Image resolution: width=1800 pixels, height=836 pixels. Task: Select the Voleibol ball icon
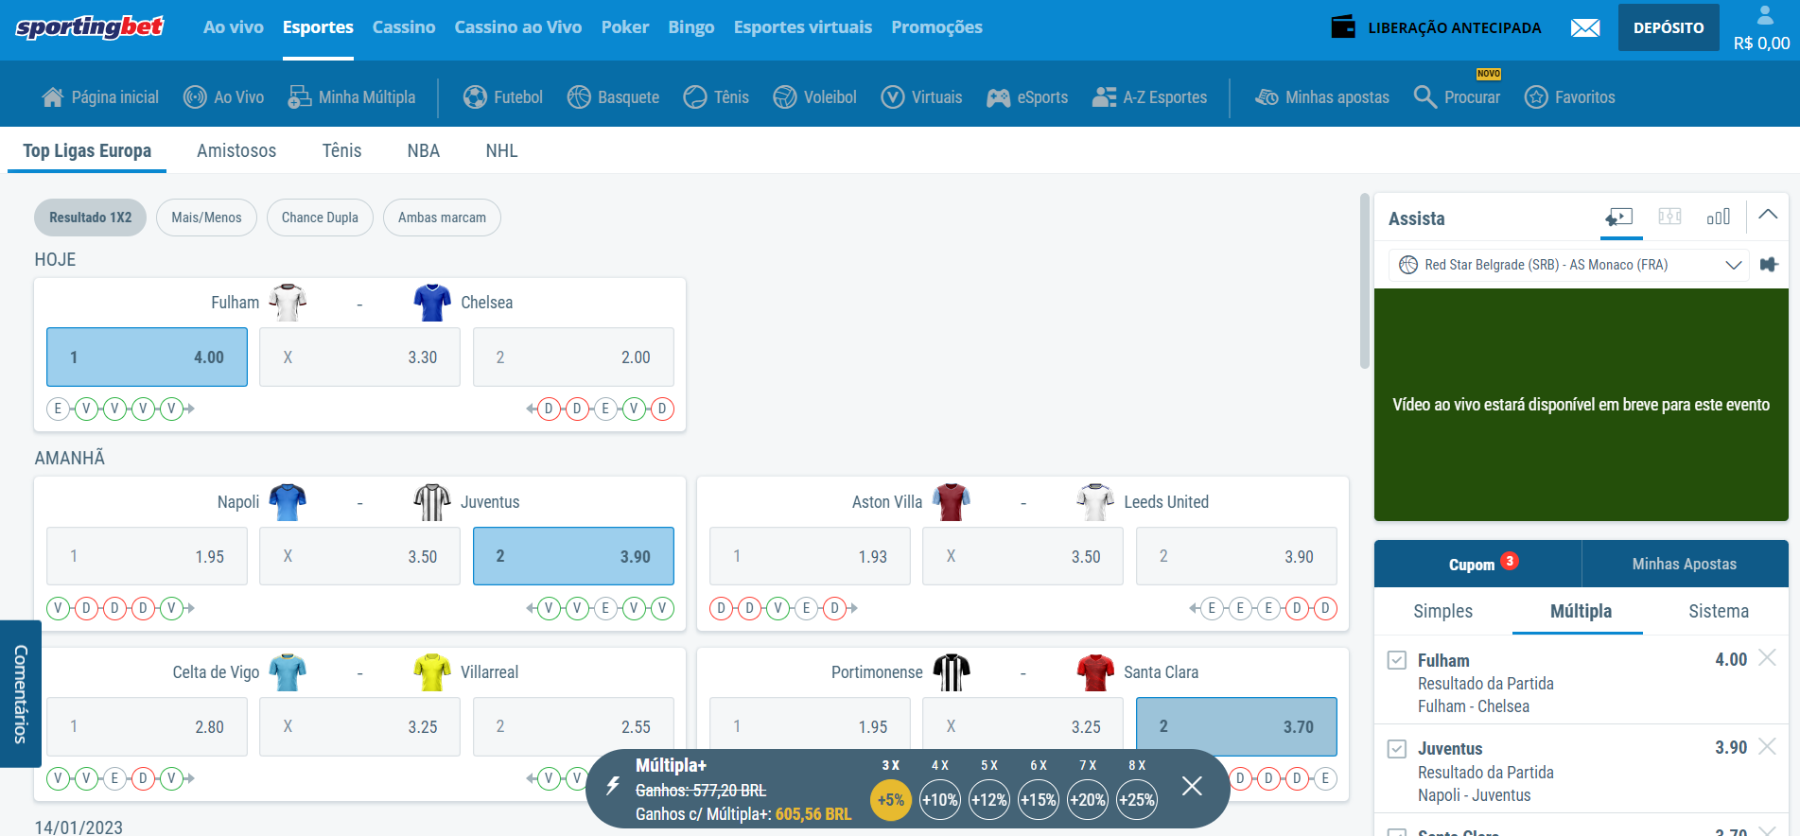pos(785,97)
